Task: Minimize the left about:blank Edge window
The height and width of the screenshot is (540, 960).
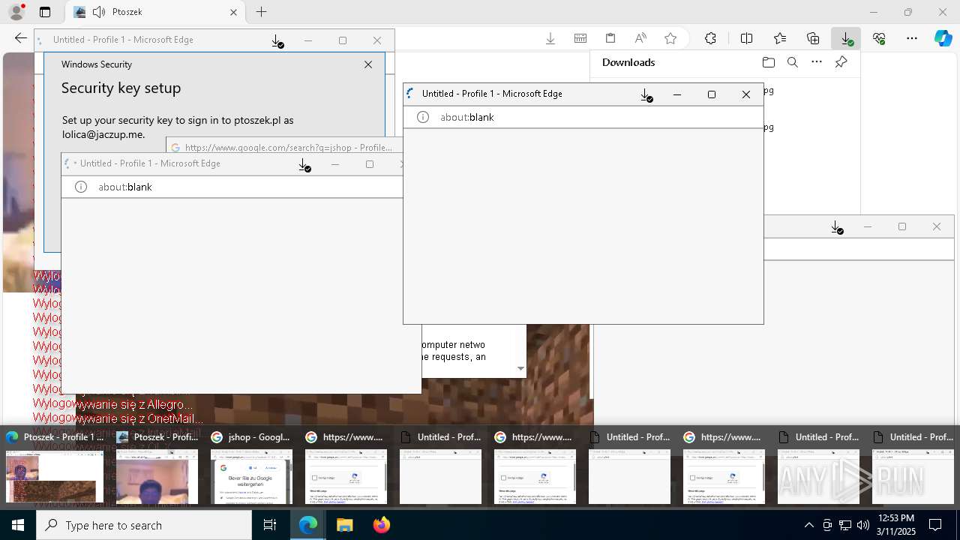Action: tap(335, 164)
